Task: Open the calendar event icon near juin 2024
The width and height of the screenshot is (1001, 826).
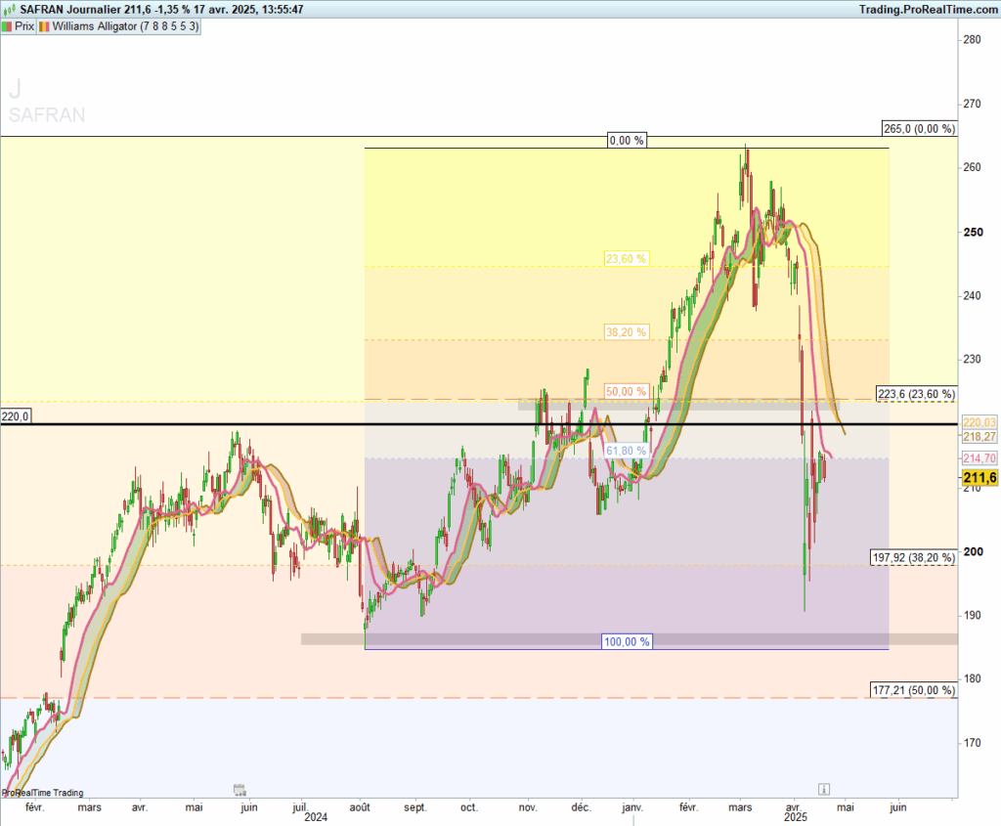Action: pos(239,789)
